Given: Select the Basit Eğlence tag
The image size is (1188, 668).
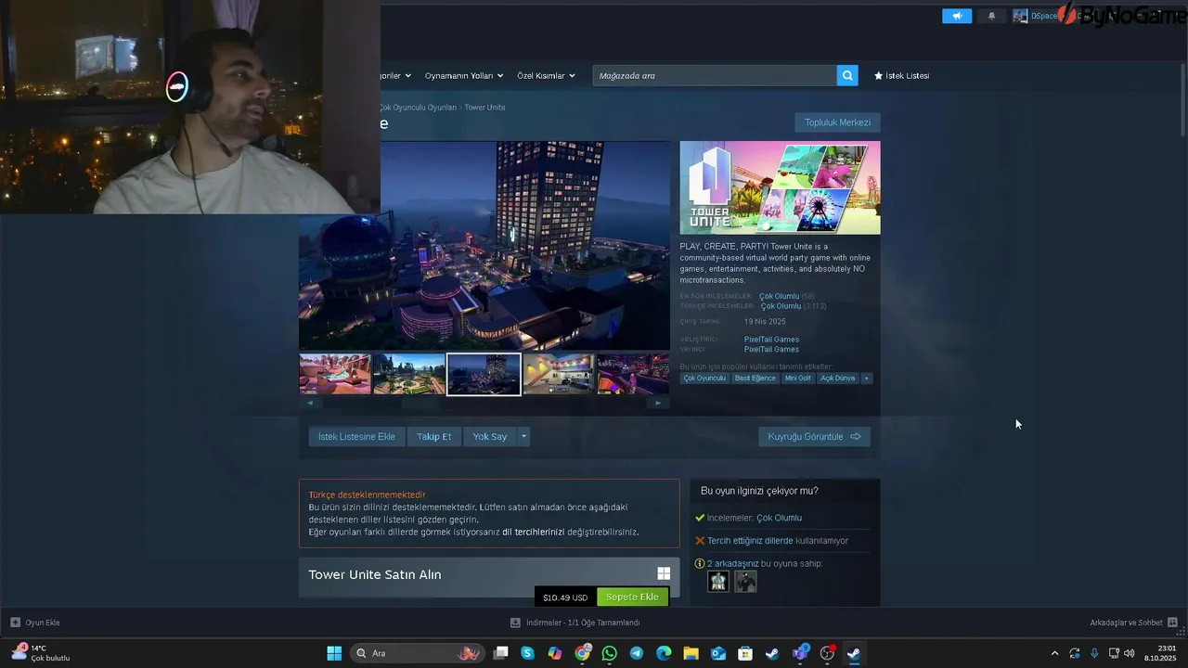Looking at the screenshot, I should (x=755, y=378).
